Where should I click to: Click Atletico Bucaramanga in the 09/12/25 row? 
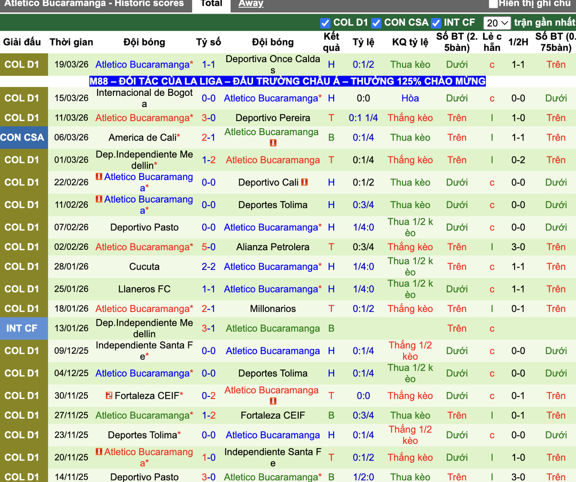tap(273, 351)
